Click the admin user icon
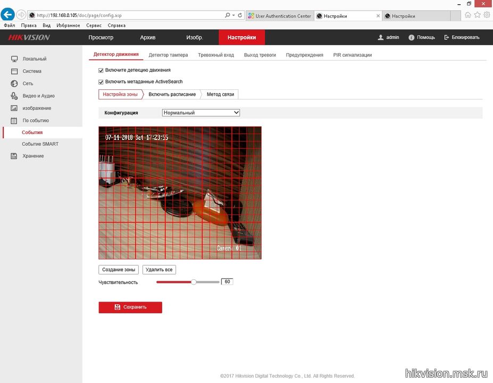 pos(380,37)
